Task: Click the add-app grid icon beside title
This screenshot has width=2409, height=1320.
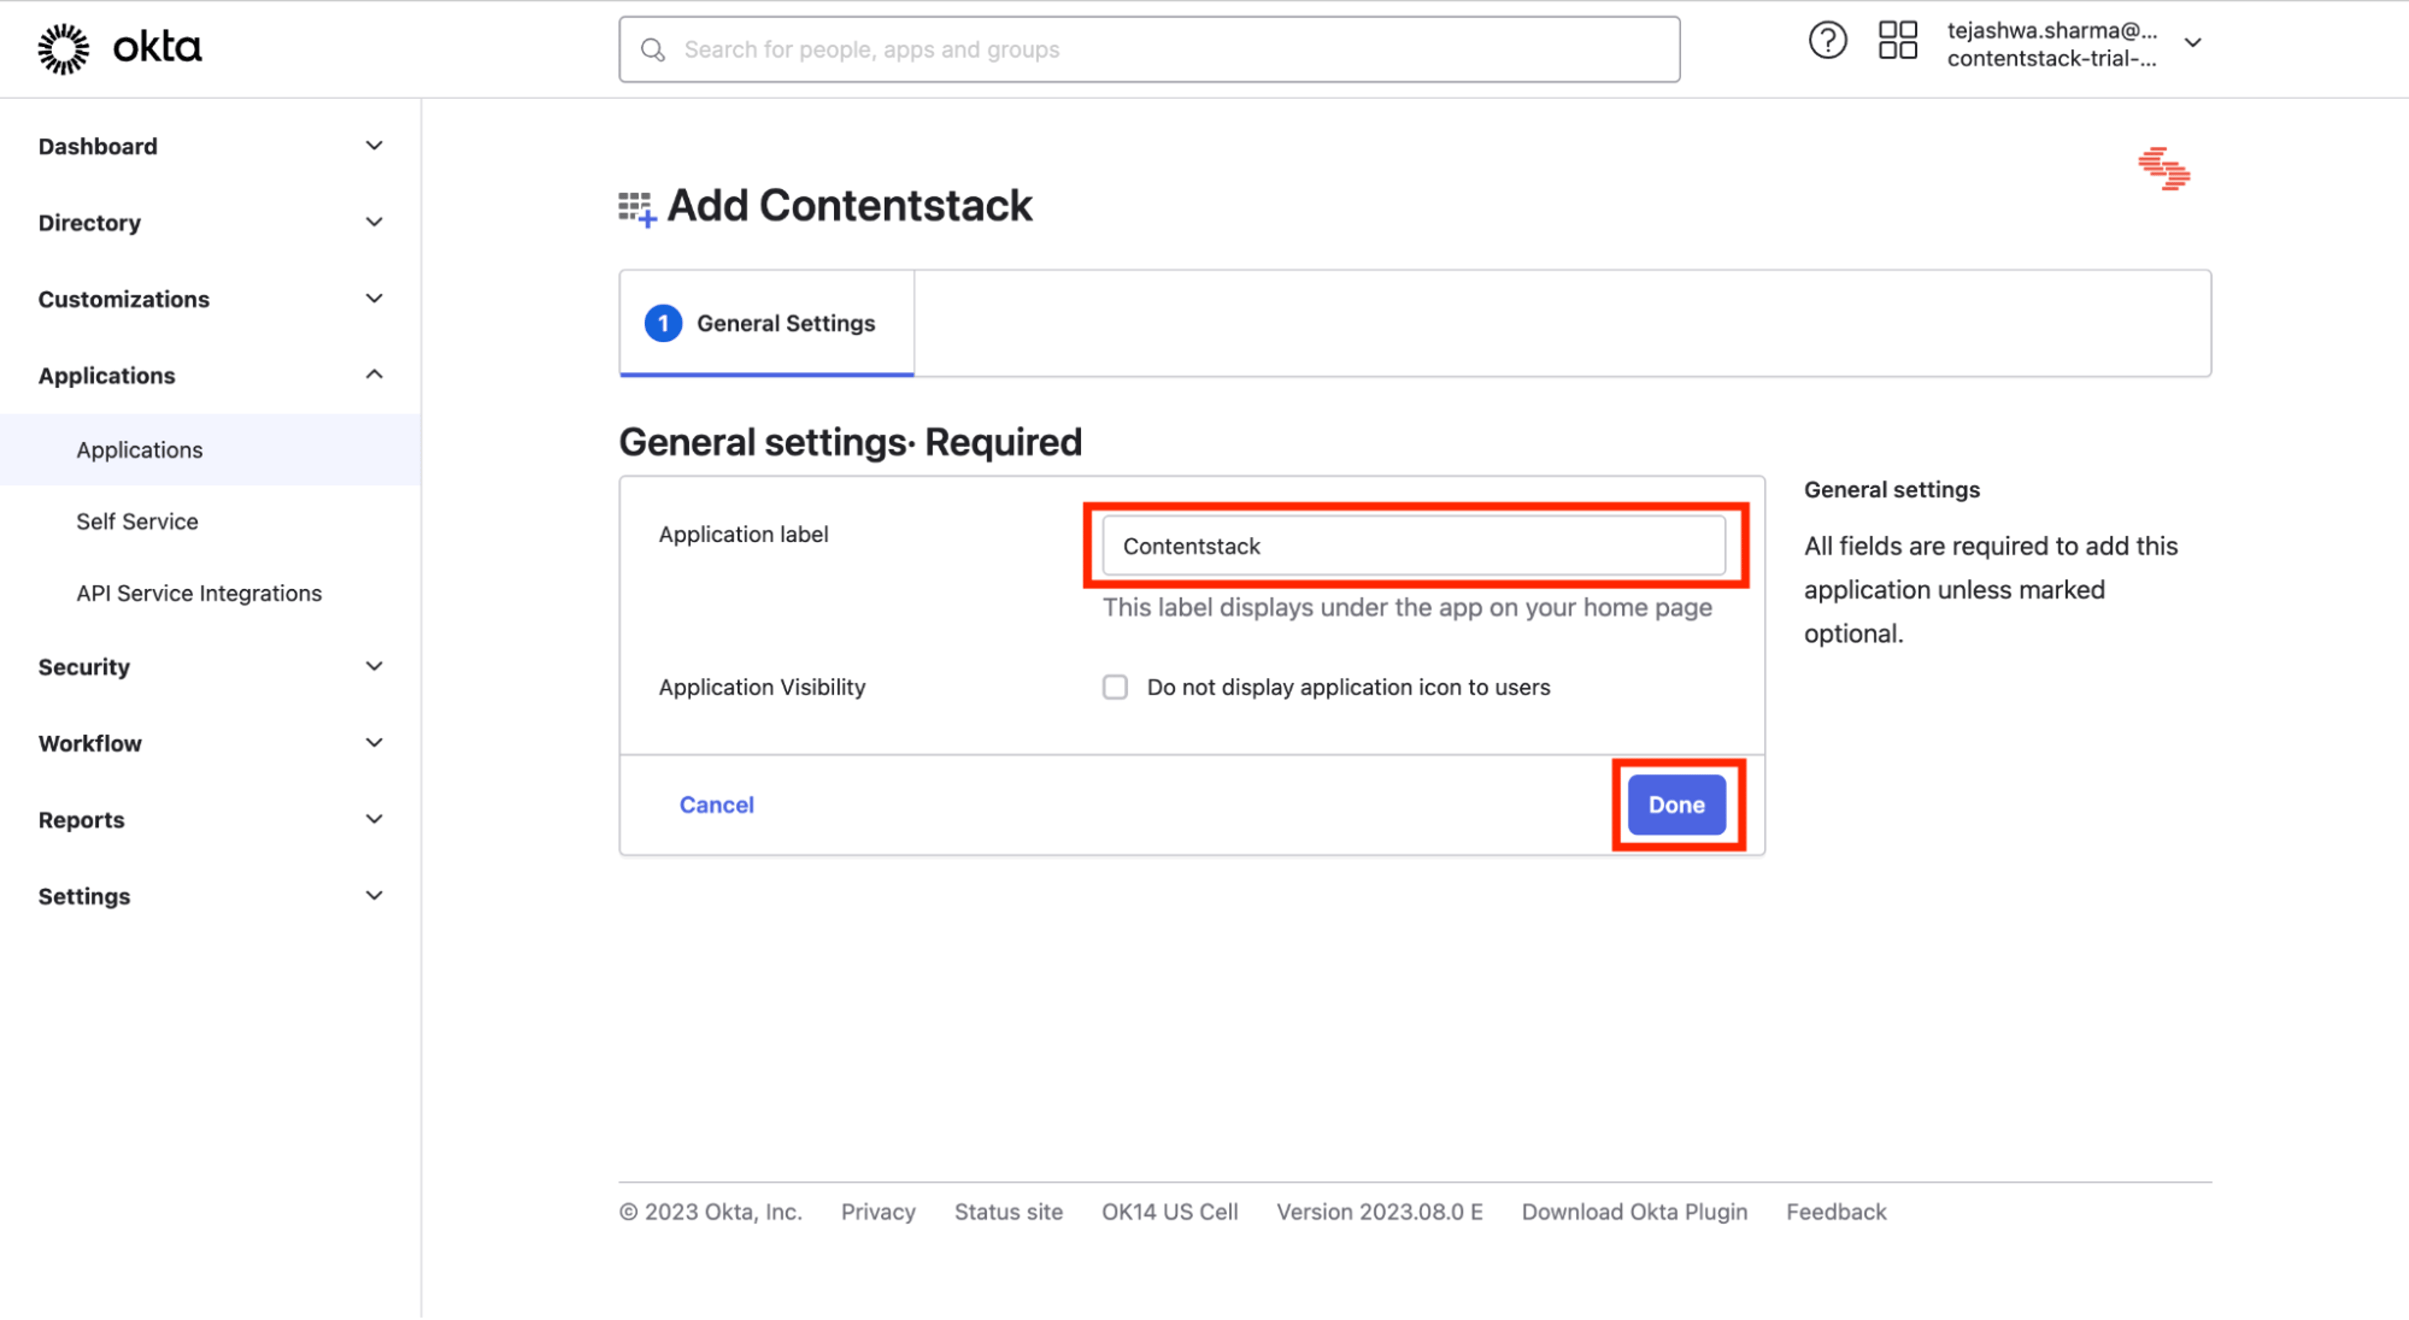Action: pos(638,208)
